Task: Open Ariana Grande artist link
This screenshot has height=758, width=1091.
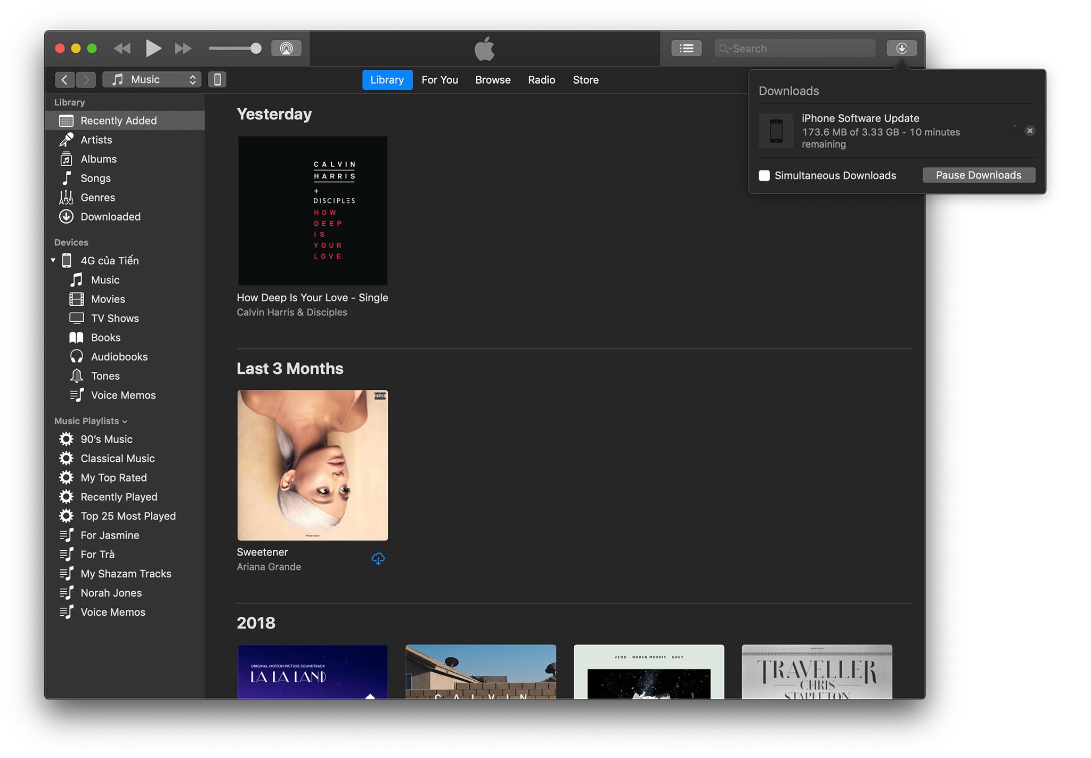Action: [269, 567]
